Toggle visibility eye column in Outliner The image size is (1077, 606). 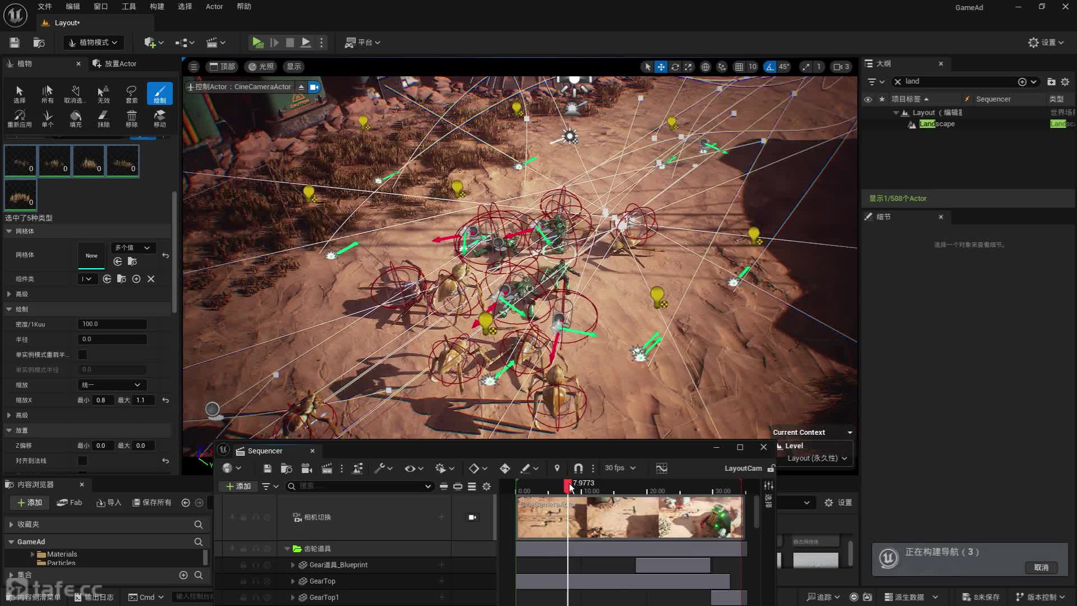coord(868,99)
